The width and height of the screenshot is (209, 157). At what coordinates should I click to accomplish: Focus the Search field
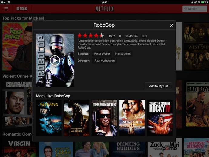point(194,9)
